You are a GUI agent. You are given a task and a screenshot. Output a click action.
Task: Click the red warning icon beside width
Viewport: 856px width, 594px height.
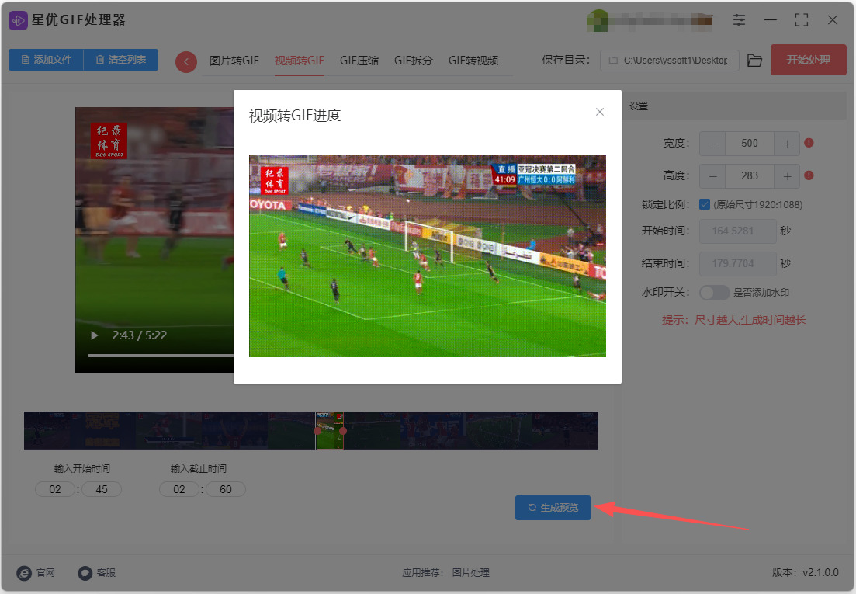(809, 143)
